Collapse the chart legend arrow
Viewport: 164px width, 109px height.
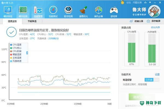coord(27,53)
